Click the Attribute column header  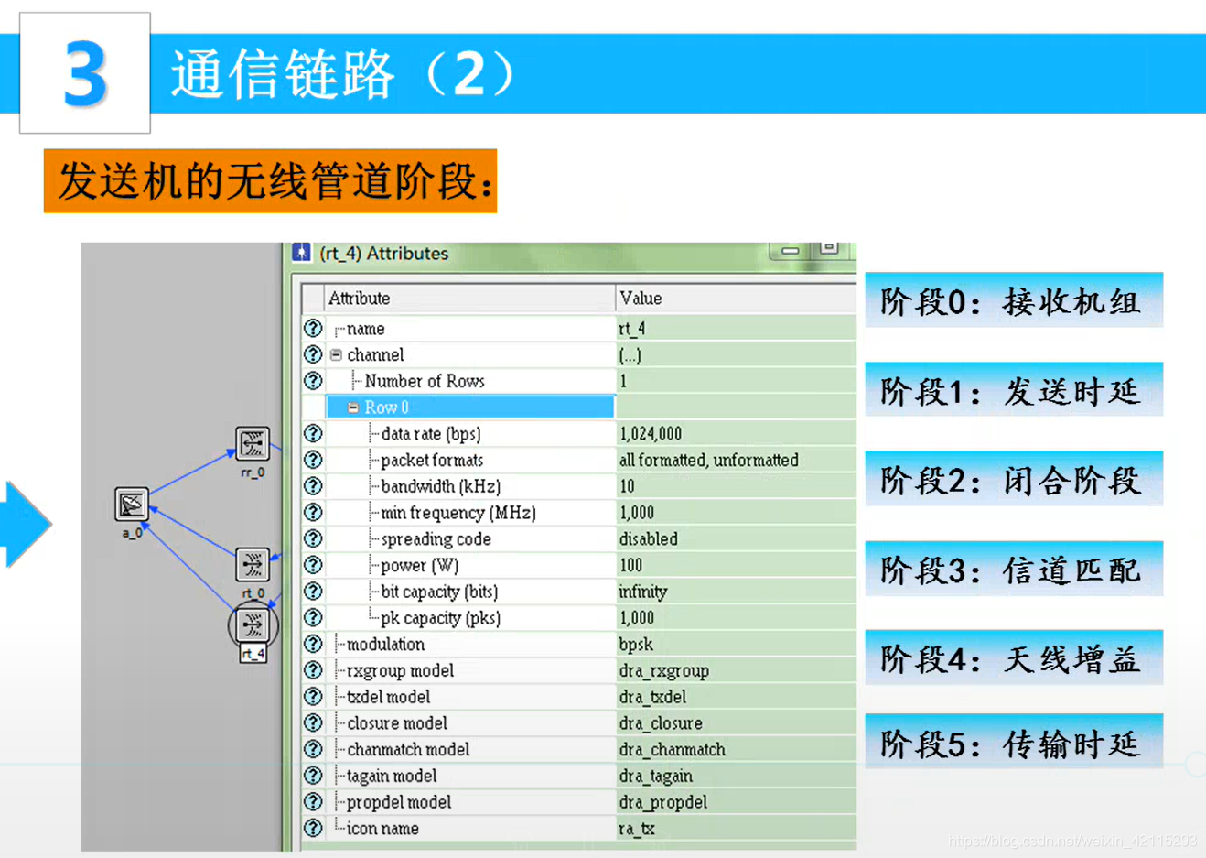click(470, 298)
